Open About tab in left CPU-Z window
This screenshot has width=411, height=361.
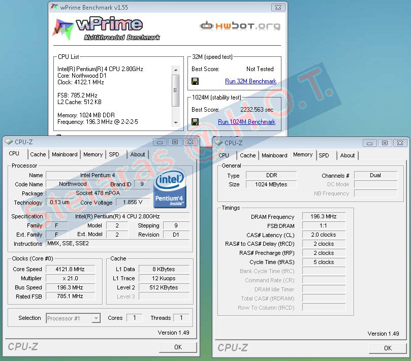(138, 154)
